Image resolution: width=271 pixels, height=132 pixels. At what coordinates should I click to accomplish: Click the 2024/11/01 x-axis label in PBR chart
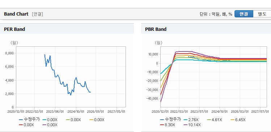[x=220, y=111]
